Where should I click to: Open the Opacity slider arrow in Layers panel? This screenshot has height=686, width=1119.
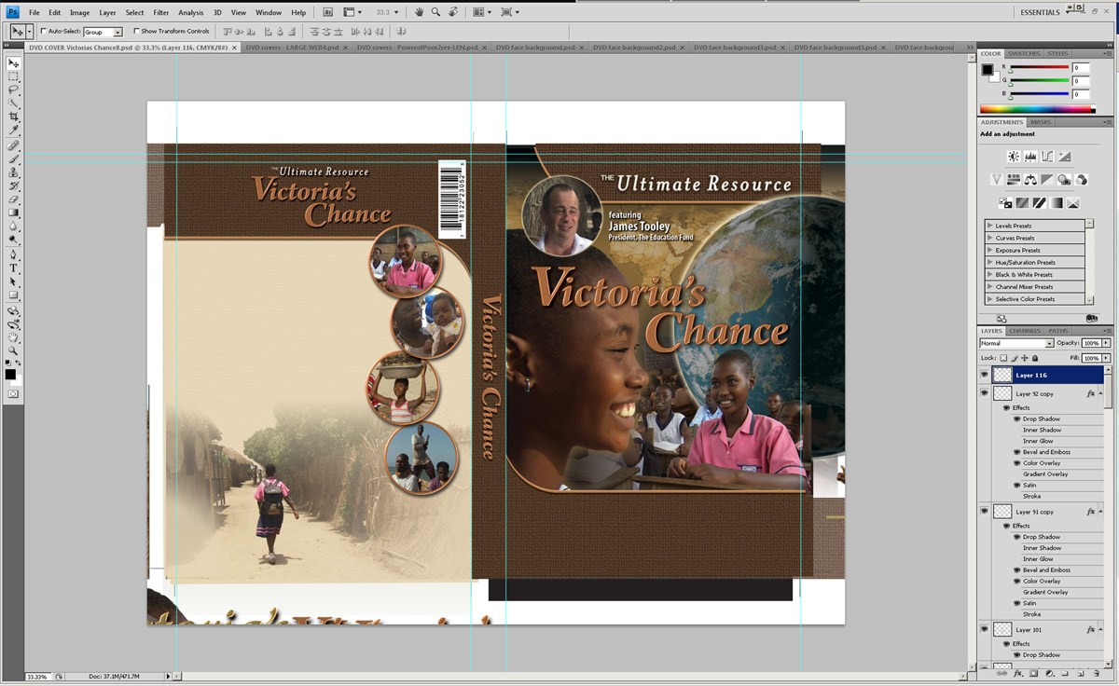click(x=1106, y=344)
